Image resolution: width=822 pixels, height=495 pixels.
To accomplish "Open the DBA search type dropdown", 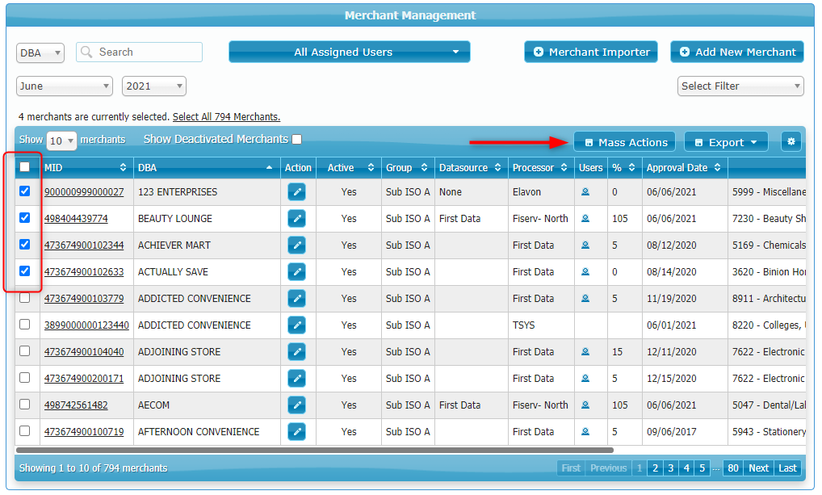I will (x=40, y=53).
